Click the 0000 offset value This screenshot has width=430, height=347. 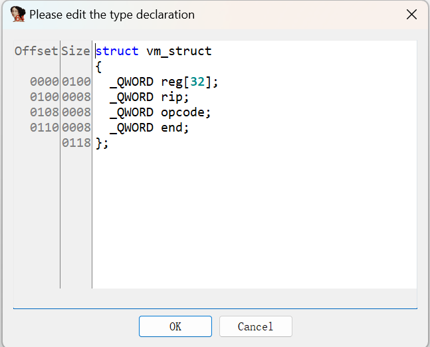point(45,82)
